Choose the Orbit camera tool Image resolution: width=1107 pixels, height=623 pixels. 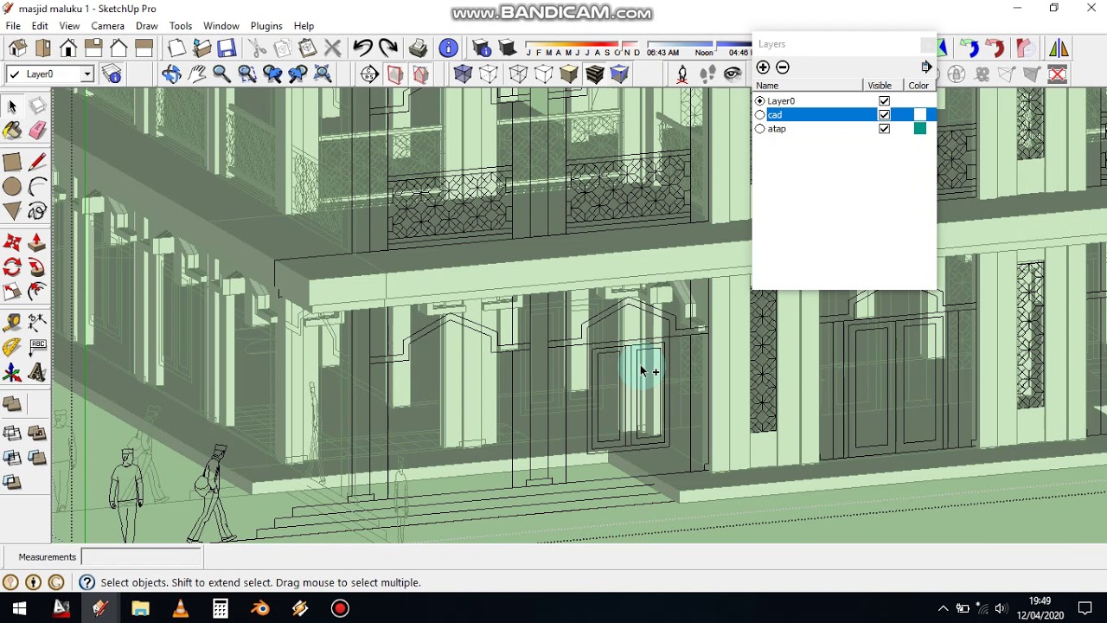(171, 74)
